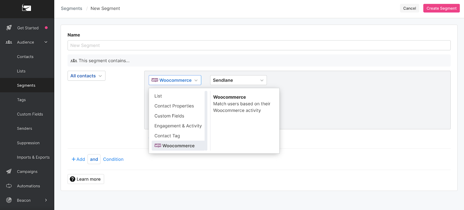Click the plus icon beside Add

point(74,159)
